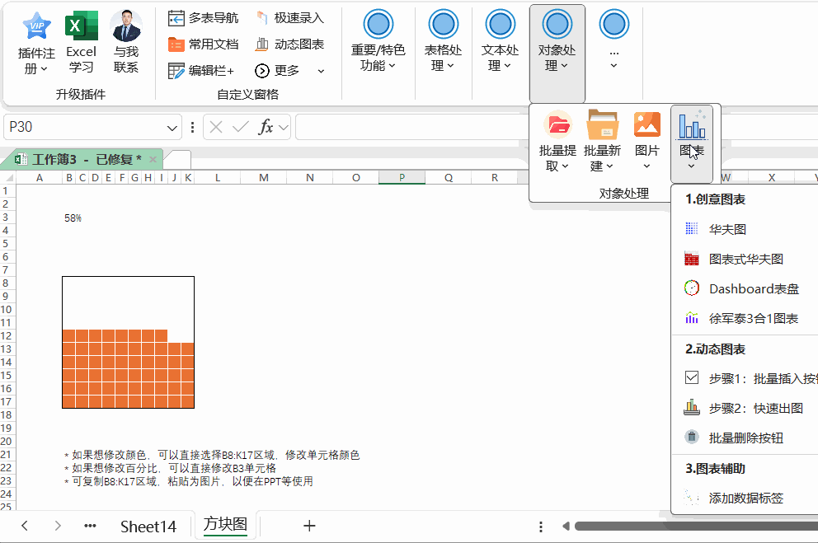818x543 pixels.
Task: Select column M header
Action: coord(263,178)
